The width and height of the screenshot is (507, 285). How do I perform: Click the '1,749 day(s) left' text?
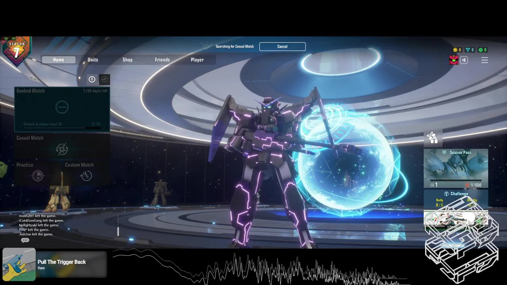tap(95, 91)
